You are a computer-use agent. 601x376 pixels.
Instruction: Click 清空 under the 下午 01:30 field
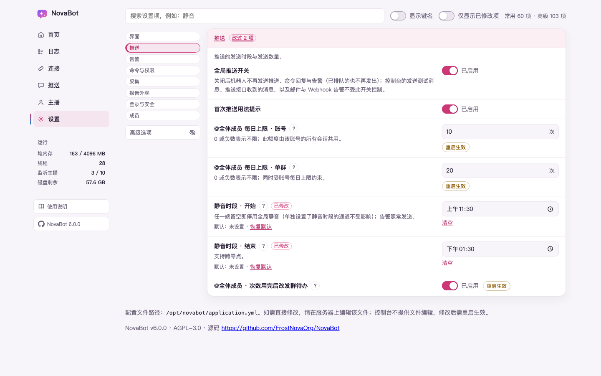click(447, 263)
